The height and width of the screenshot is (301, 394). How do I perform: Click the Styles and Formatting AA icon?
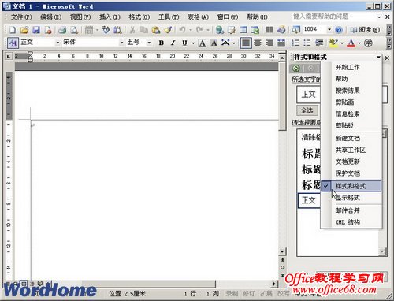[x=13, y=43]
